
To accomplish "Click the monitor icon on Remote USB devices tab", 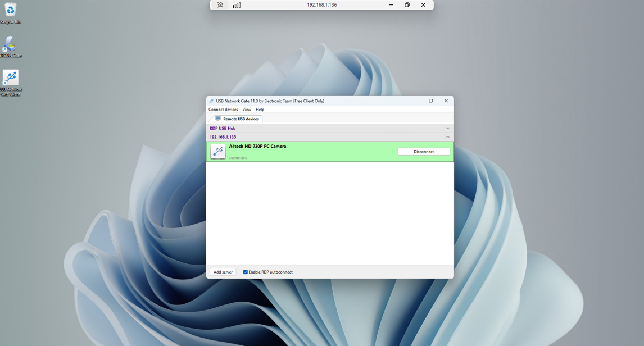I will click(x=218, y=119).
